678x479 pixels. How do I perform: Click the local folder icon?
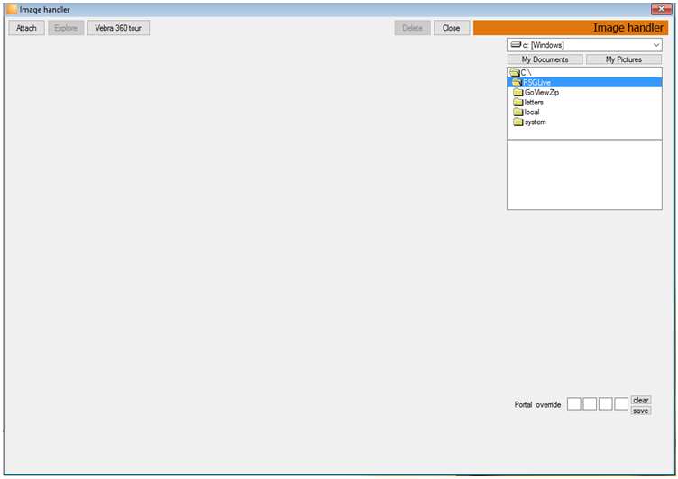click(x=518, y=112)
